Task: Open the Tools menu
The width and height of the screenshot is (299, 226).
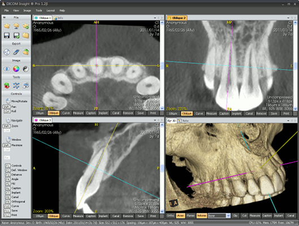Action: click(39, 11)
